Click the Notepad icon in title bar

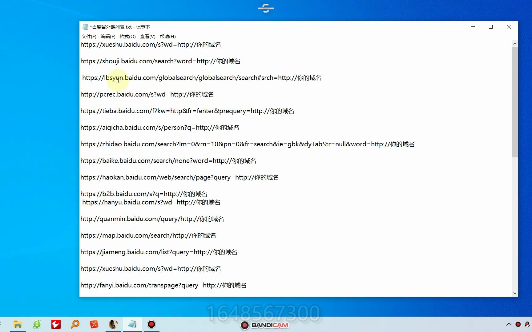click(85, 27)
